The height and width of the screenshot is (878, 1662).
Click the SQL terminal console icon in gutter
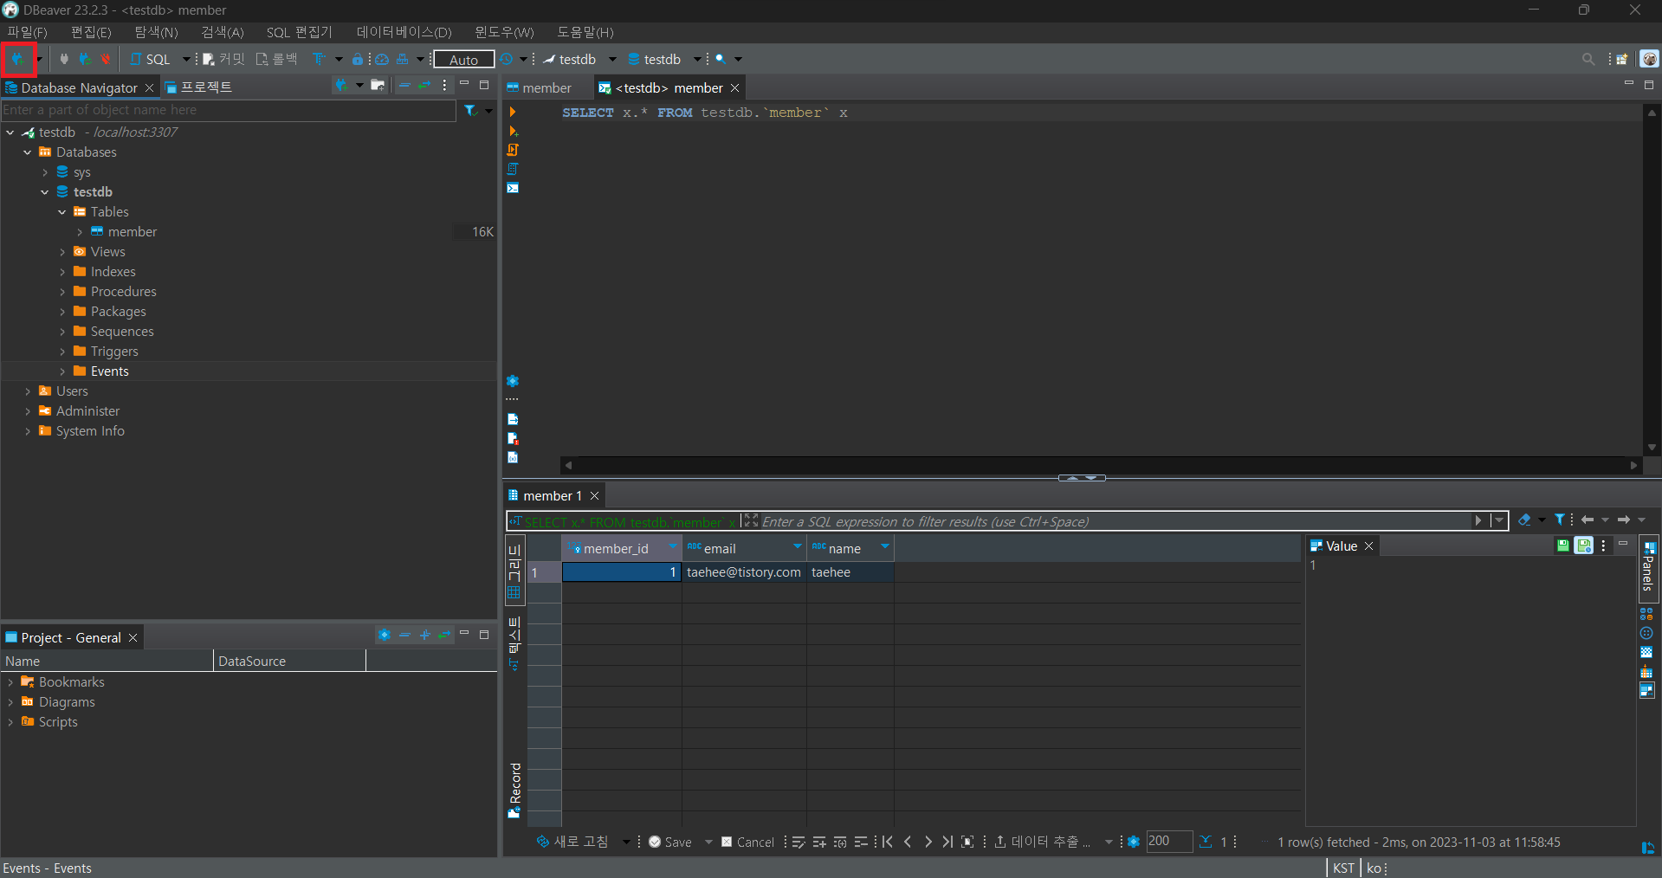tap(513, 188)
